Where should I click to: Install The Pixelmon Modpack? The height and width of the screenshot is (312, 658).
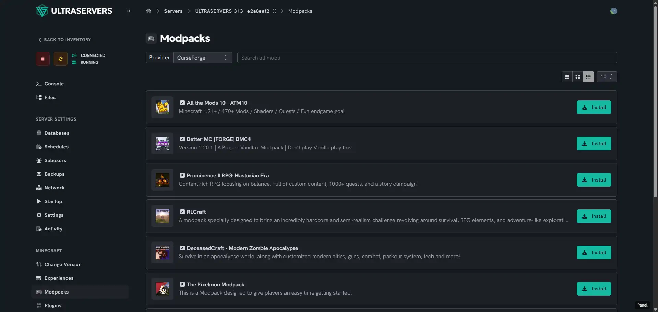tap(594, 289)
